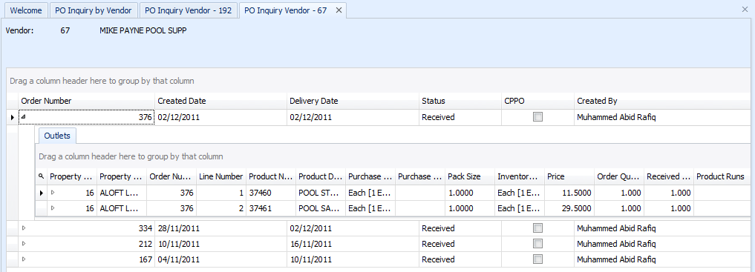
Task: Click price 29.5000 cell
Action: point(569,208)
